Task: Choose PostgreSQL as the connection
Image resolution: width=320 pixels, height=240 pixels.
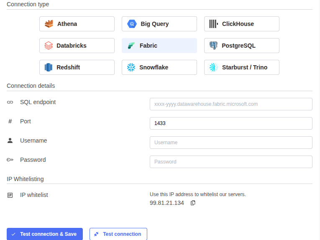Action: click(x=242, y=46)
